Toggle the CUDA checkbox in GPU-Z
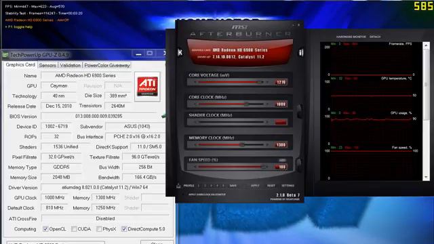The width and height of the screenshot is (434, 244). point(74,229)
